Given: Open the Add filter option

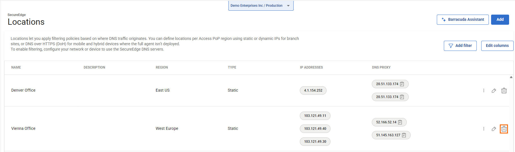Looking at the screenshot, I should point(460,46).
